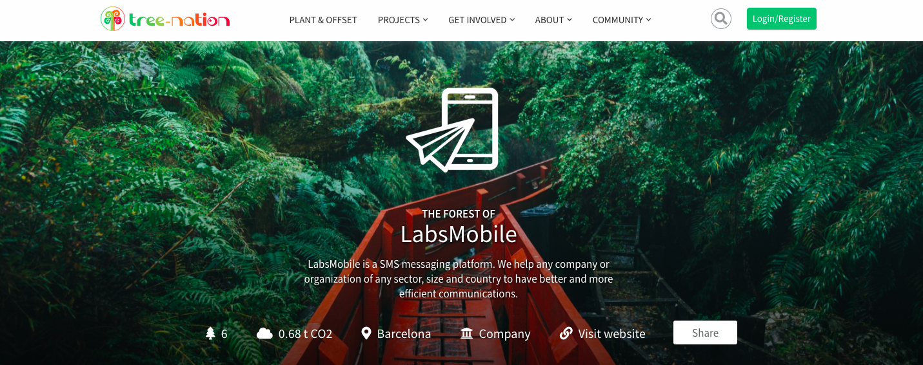The height and width of the screenshot is (365, 923).
Task: Click the Share button
Action: tap(705, 333)
